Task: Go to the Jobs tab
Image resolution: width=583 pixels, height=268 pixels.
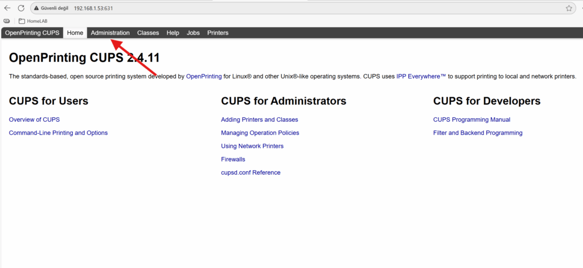Action: [193, 33]
